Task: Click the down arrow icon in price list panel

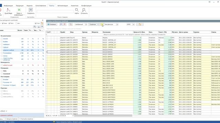Action: (x=42, y=27)
